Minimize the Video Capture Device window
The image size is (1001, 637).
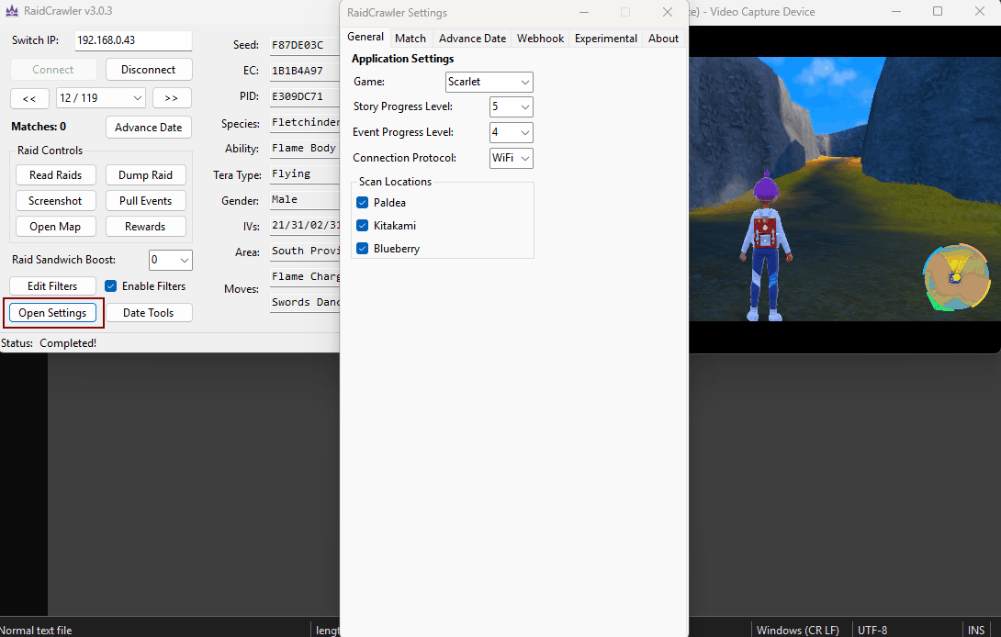point(896,12)
